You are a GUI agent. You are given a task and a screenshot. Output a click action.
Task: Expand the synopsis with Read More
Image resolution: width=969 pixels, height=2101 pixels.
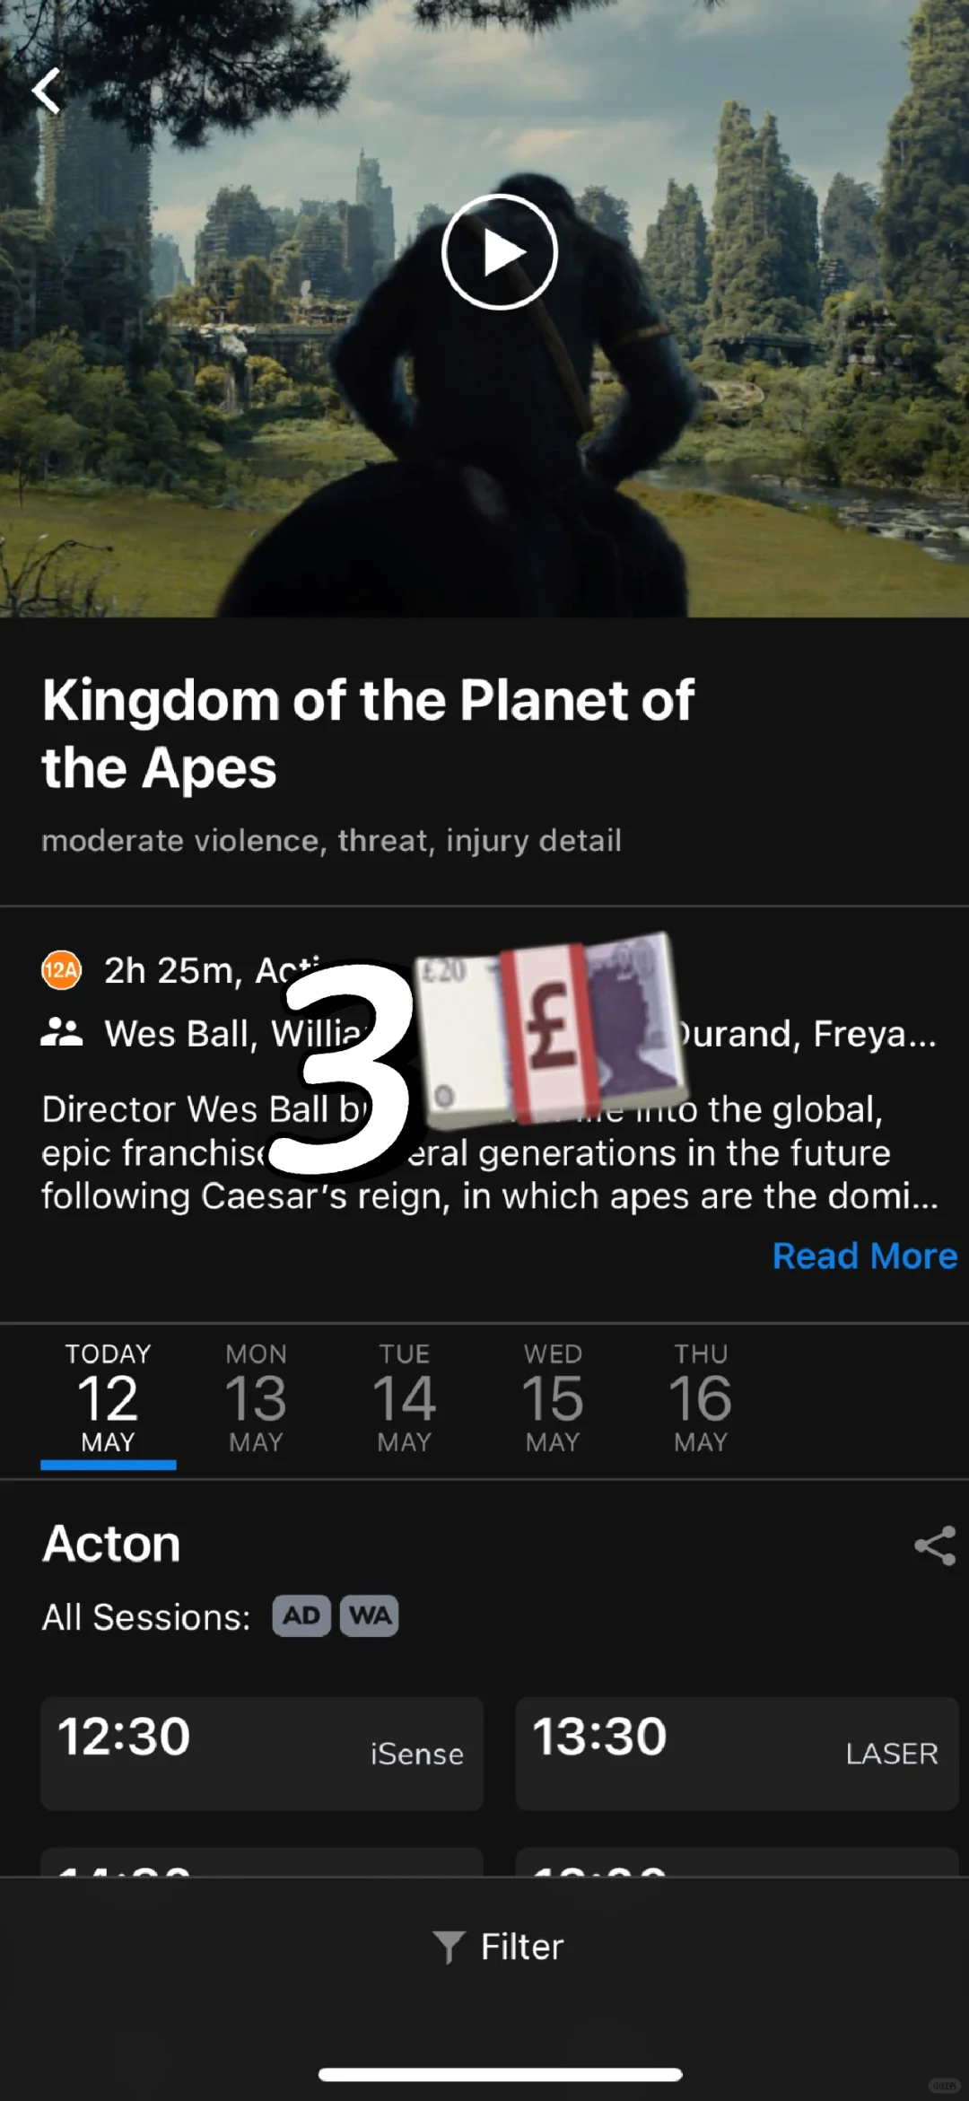pyautogui.click(x=864, y=1256)
